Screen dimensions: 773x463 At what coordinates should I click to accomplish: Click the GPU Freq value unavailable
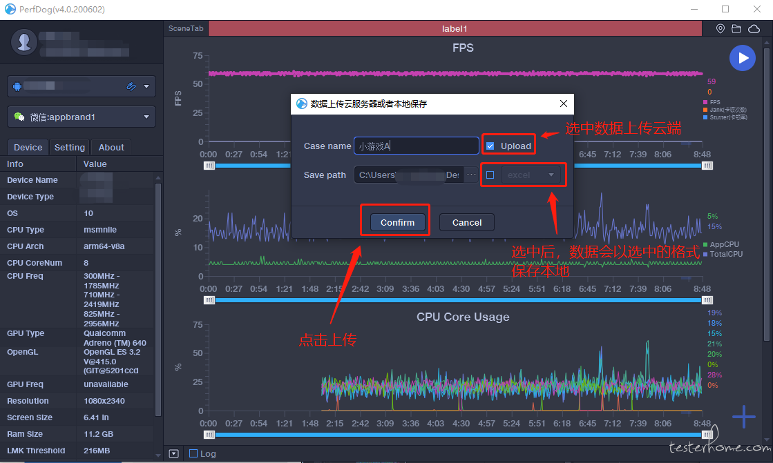click(106, 384)
